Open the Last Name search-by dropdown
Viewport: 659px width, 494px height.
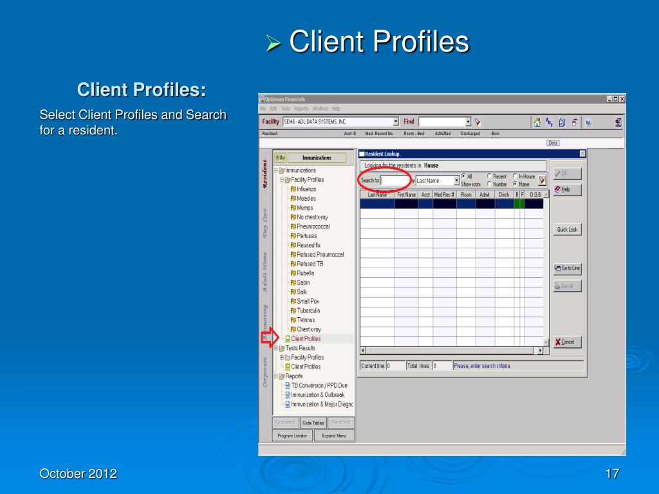pos(456,181)
